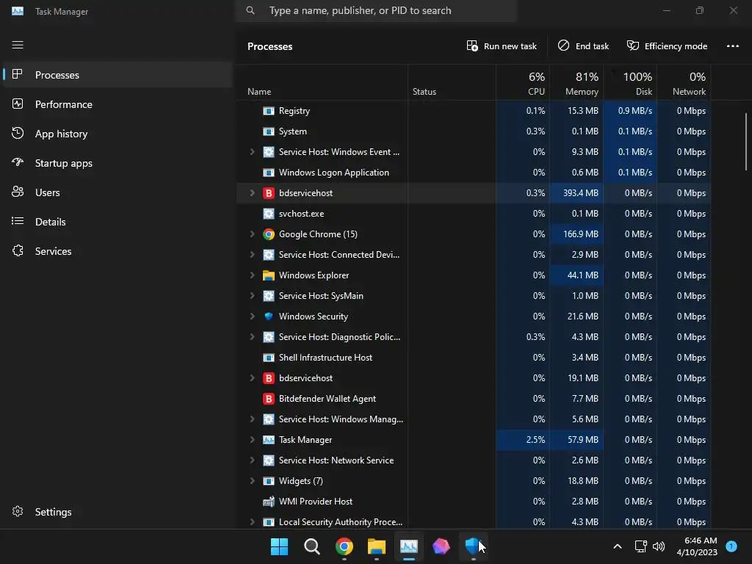Click the search box for name, publisher or PID

click(376, 10)
